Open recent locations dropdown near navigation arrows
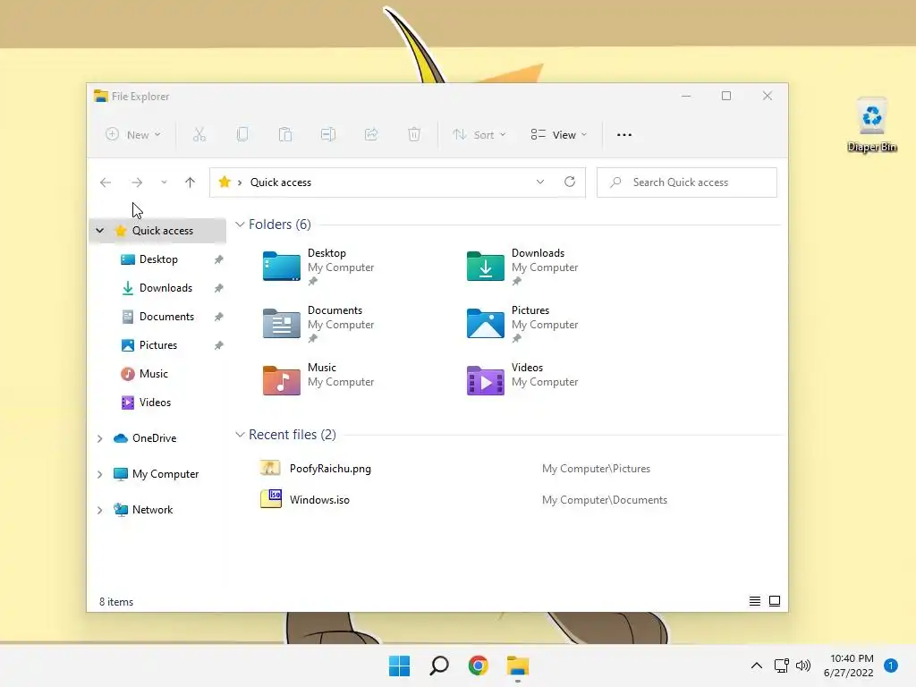The width and height of the screenshot is (916, 687). [164, 182]
